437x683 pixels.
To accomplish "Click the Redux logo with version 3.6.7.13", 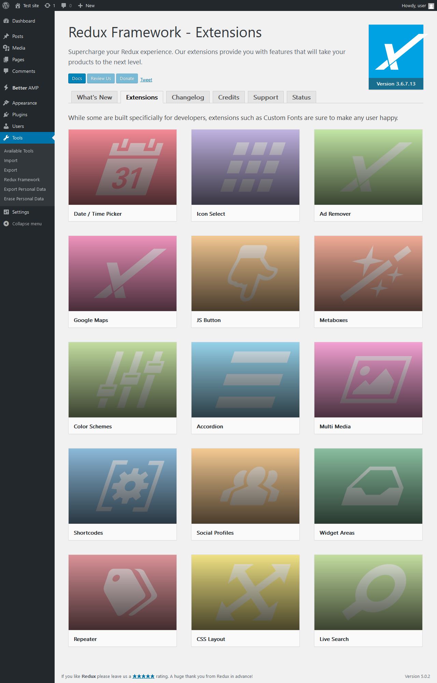I will pyautogui.click(x=396, y=57).
